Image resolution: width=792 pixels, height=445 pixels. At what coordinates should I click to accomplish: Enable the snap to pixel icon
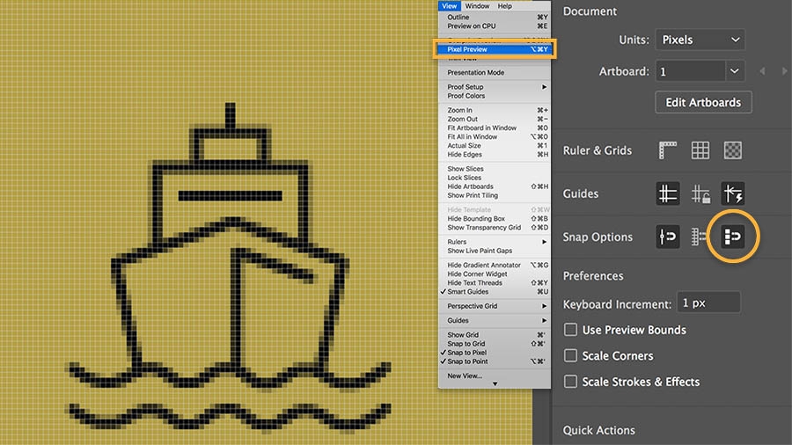[733, 237]
